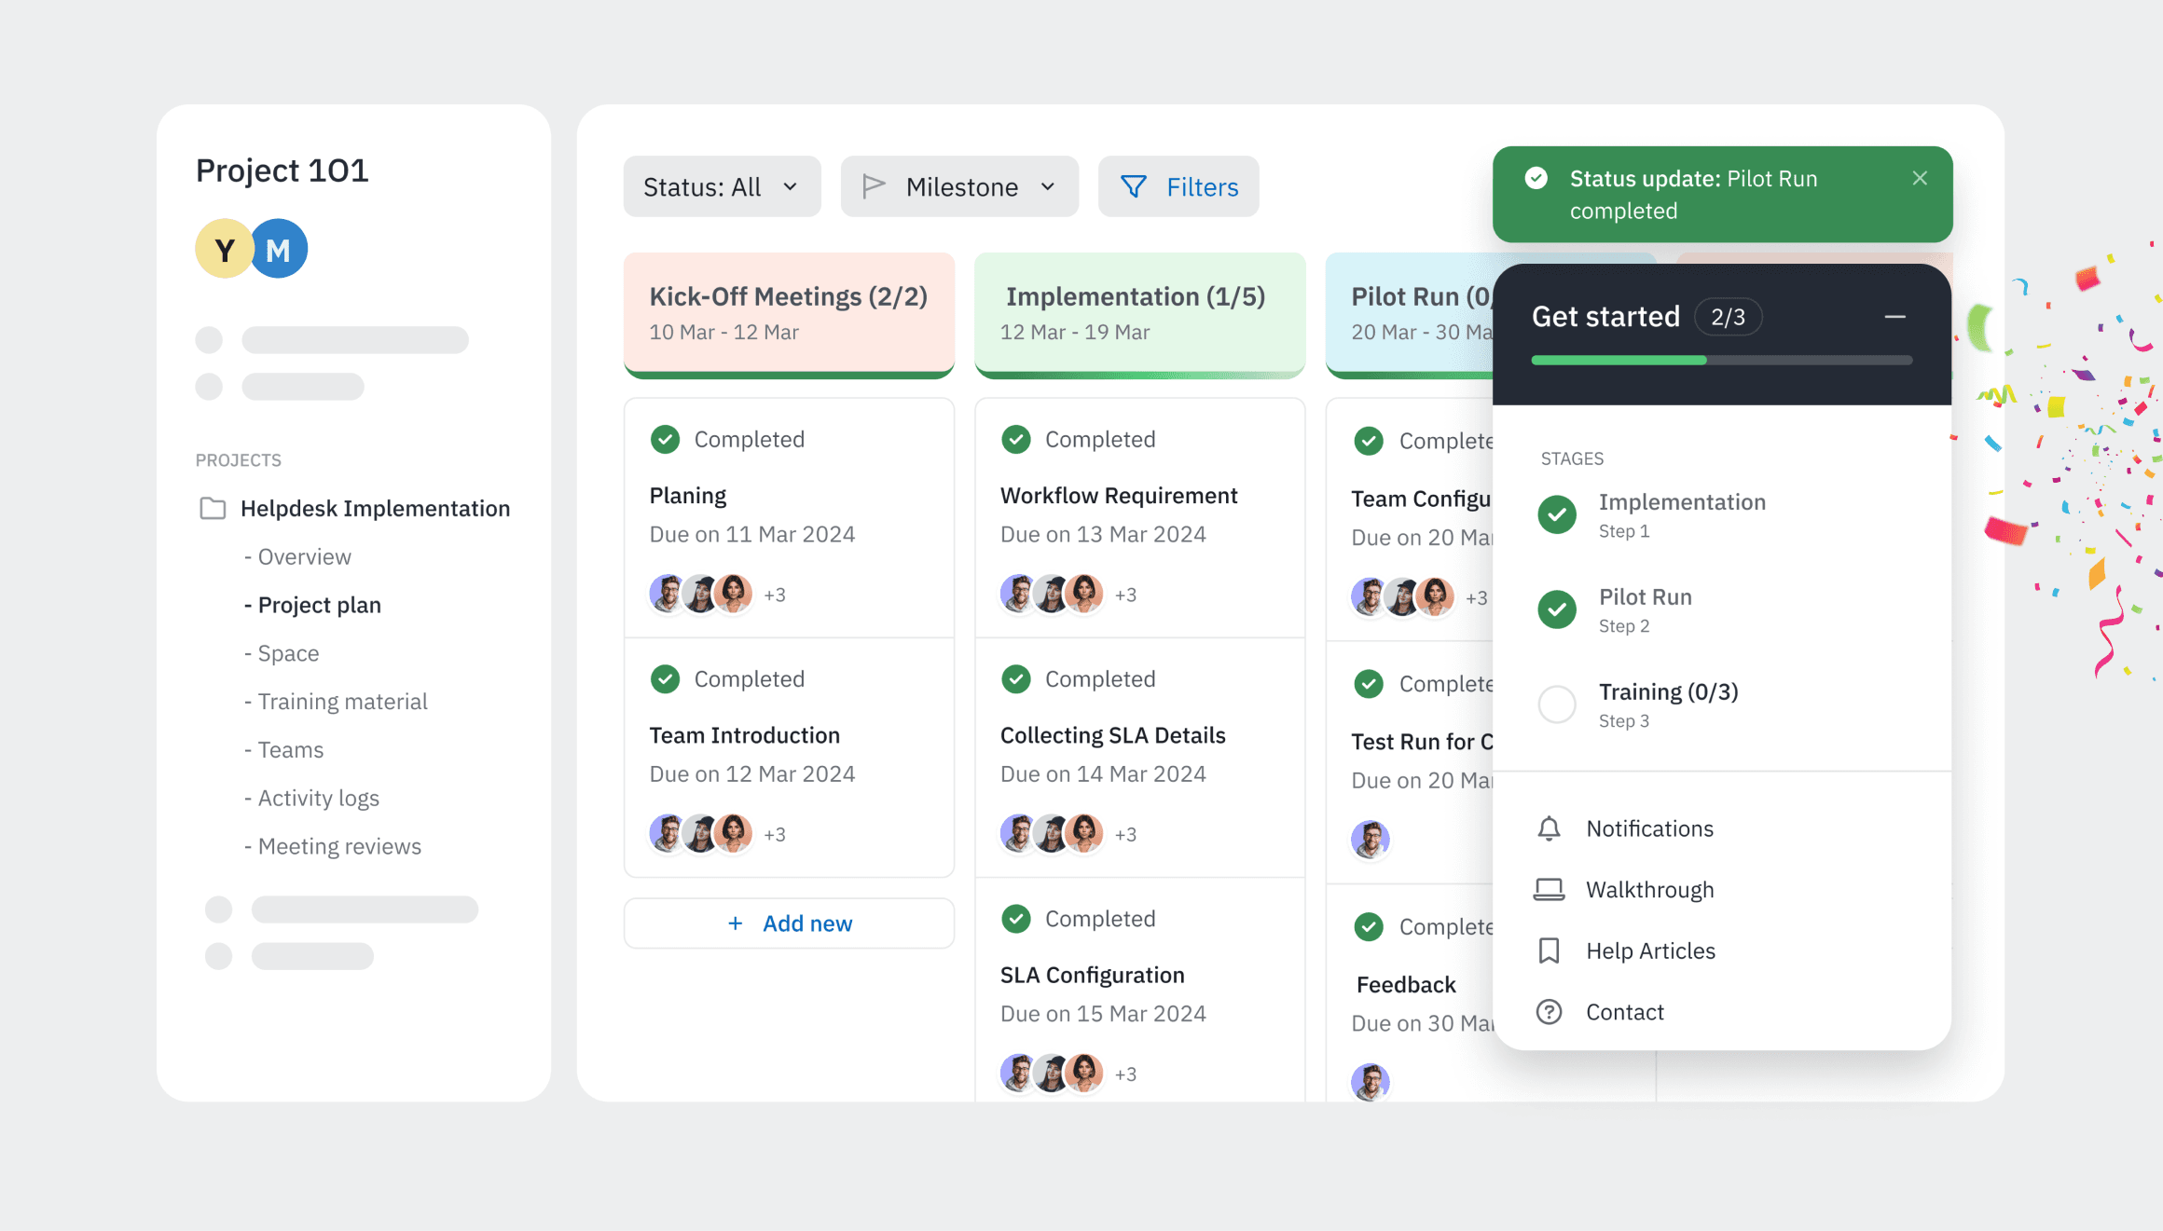The height and width of the screenshot is (1231, 2163).
Task: Click the folder icon for Helpdesk Implementation
Action: click(x=210, y=508)
